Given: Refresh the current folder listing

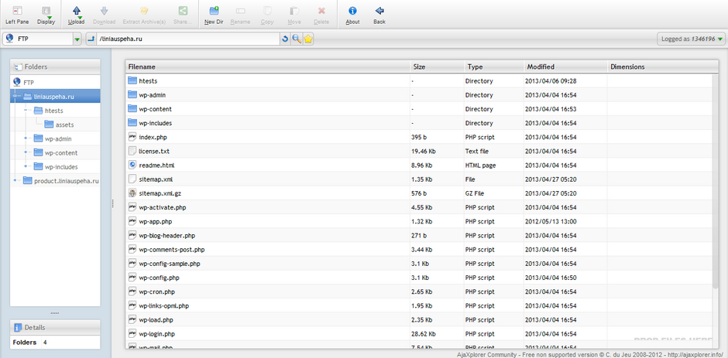Looking at the screenshot, I should click(286, 39).
